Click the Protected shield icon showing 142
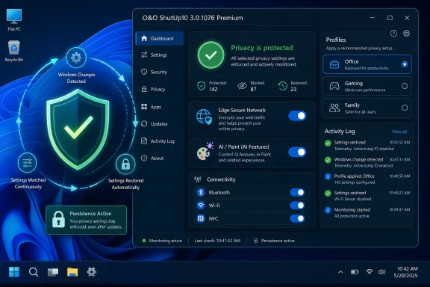The width and height of the screenshot is (430, 287). tap(202, 86)
